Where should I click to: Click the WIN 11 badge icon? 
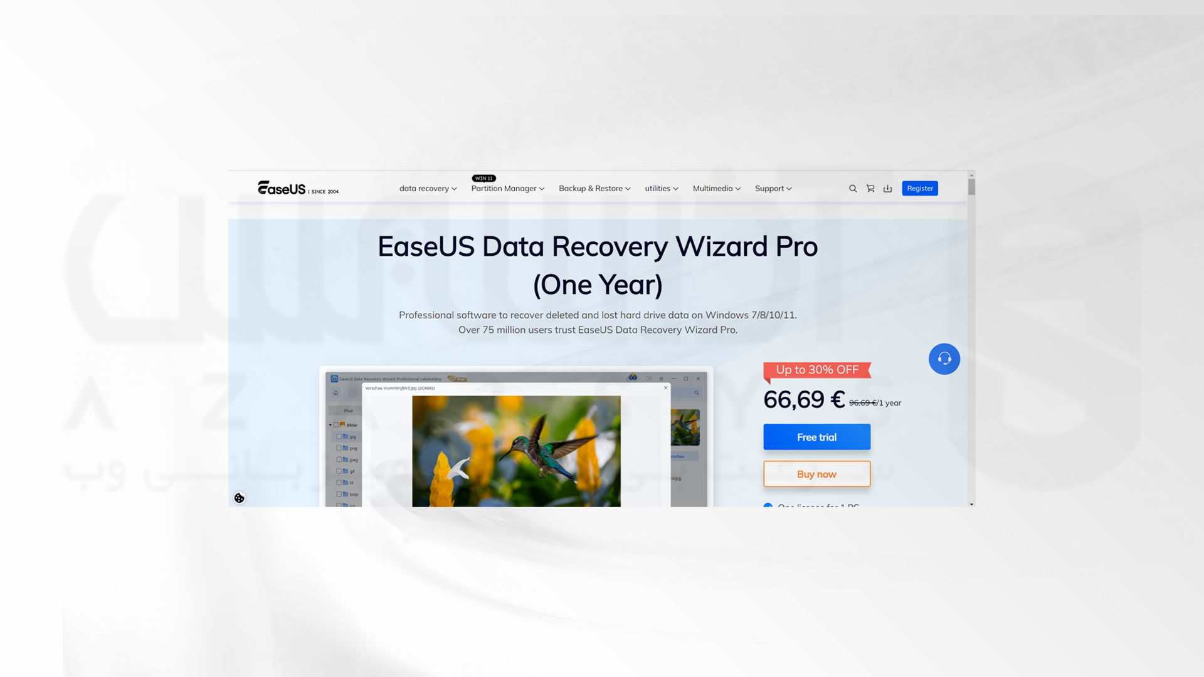[x=483, y=178]
